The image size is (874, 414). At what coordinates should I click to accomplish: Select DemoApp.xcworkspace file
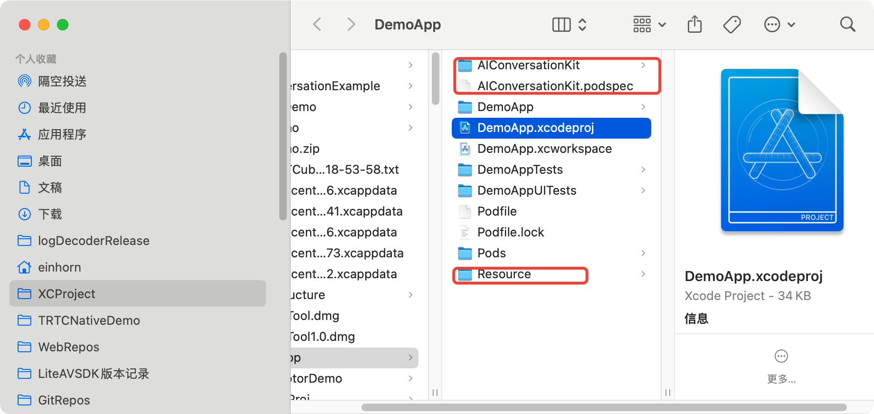pos(544,149)
